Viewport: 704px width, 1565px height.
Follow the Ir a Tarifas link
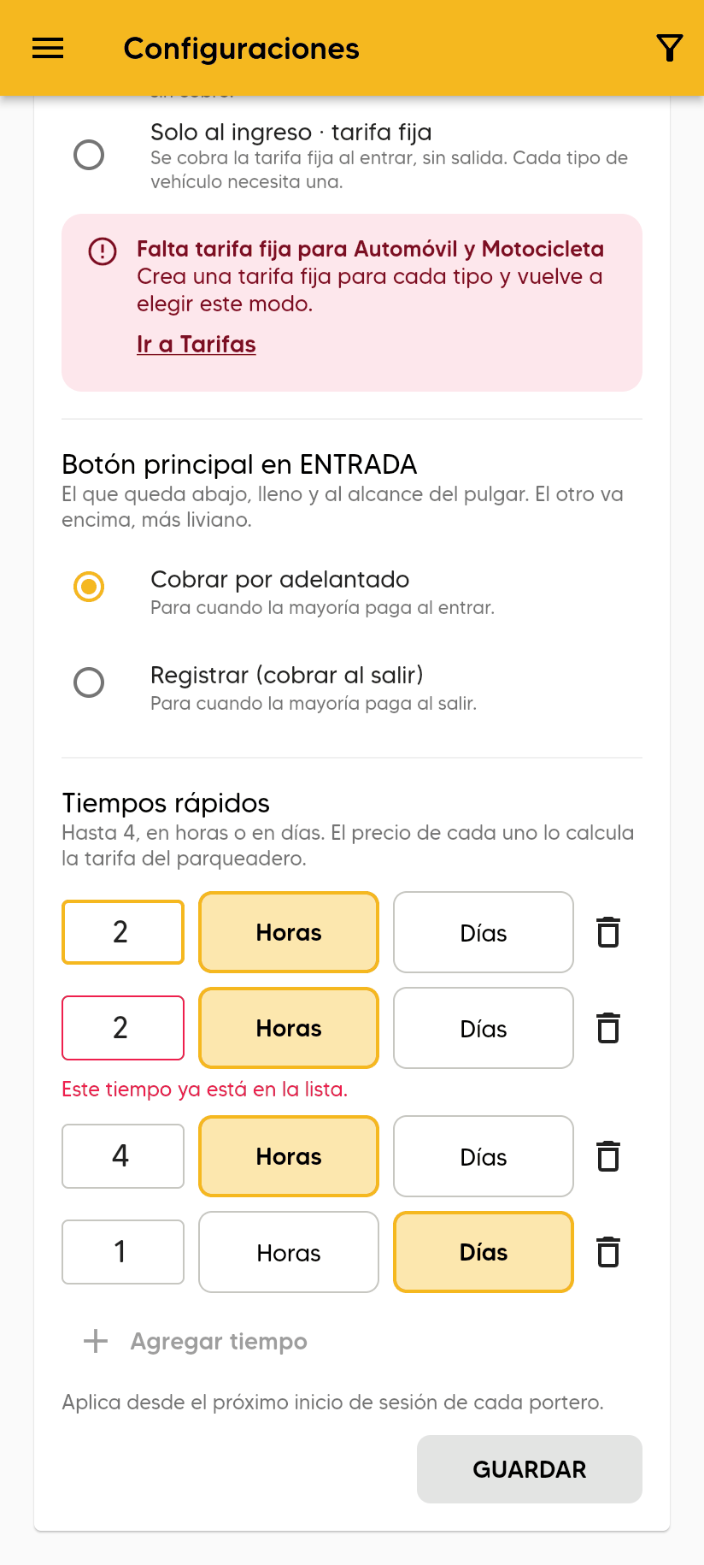(x=197, y=344)
